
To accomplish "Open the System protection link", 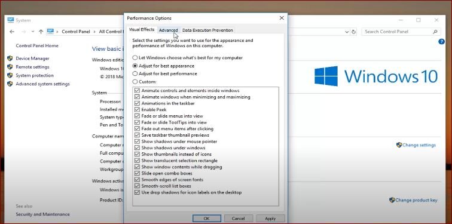I will 35,75.
